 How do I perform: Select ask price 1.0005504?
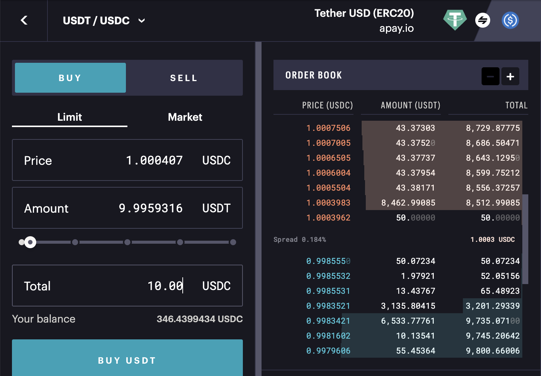(x=328, y=188)
